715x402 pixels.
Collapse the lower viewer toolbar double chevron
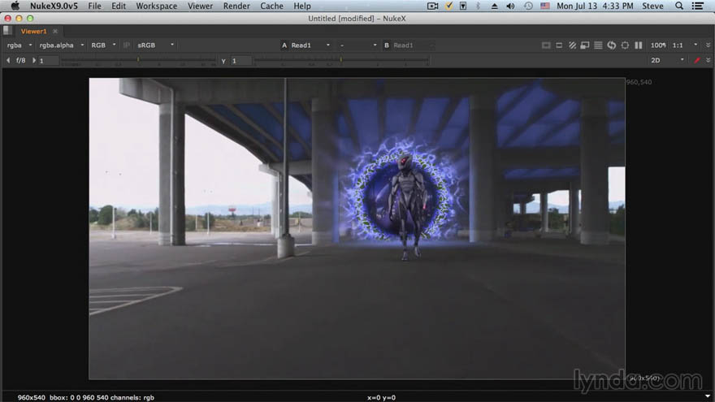708,60
